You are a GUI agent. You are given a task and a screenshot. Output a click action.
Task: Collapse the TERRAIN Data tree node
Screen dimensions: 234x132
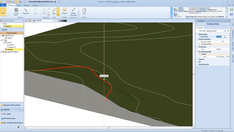click(1, 36)
